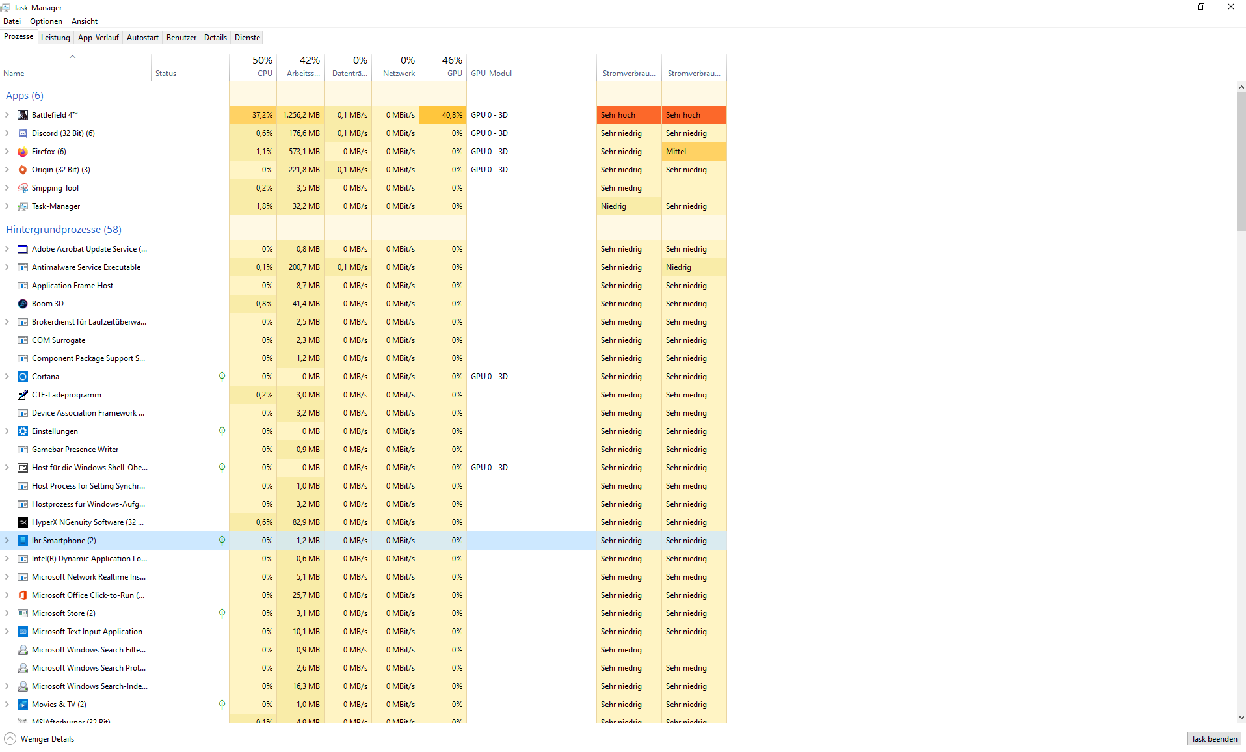Expand the Antimalware Service Executable row
Screen dimensions: 1246x752
(7, 267)
